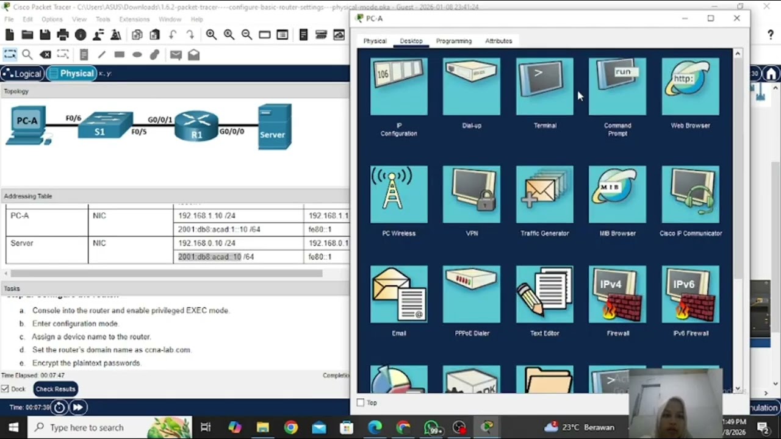The height and width of the screenshot is (439, 781).
Task: Switch to the Desktop tab in PC-A
Action: (411, 41)
